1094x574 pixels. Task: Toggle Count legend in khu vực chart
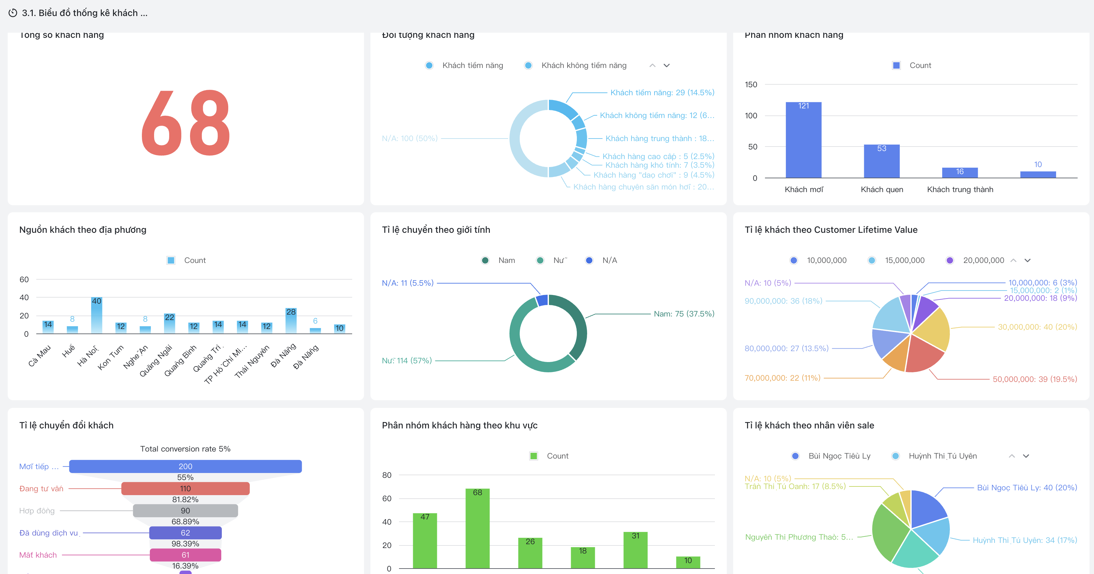pos(549,456)
